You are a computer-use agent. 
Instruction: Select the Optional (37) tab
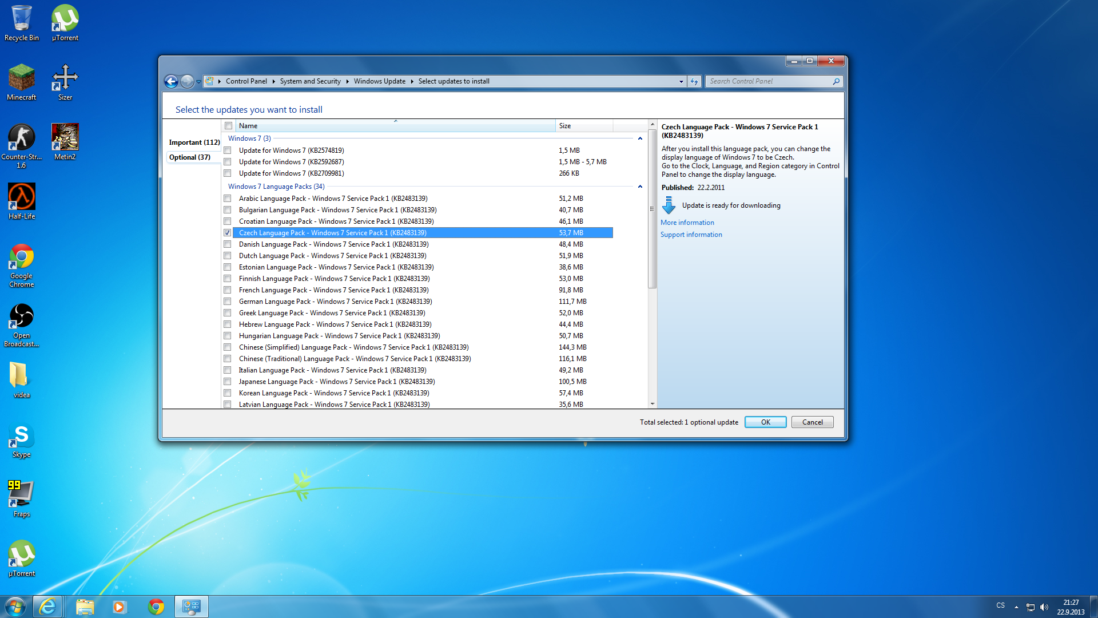[190, 157]
